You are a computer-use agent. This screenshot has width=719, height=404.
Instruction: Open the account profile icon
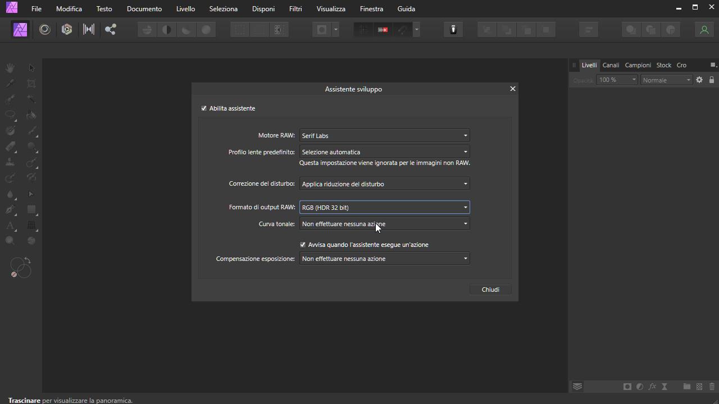[x=704, y=30]
